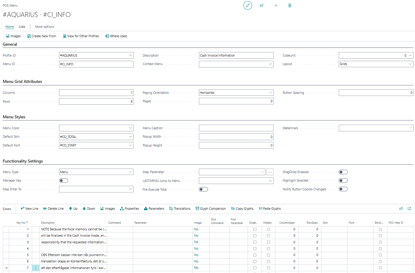Click Copy Glyphs in Lines toolbar
Viewport: 415px width, 273px height.
(242, 209)
